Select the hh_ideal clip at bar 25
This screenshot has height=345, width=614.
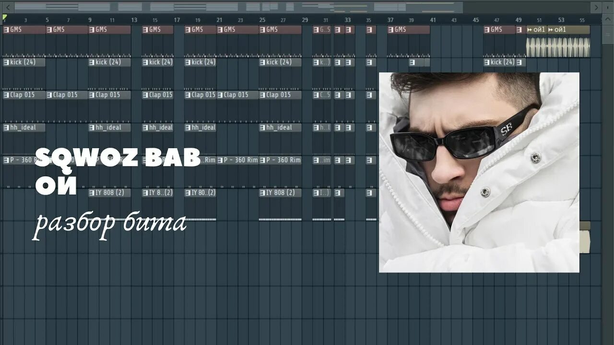(x=280, y=127)
